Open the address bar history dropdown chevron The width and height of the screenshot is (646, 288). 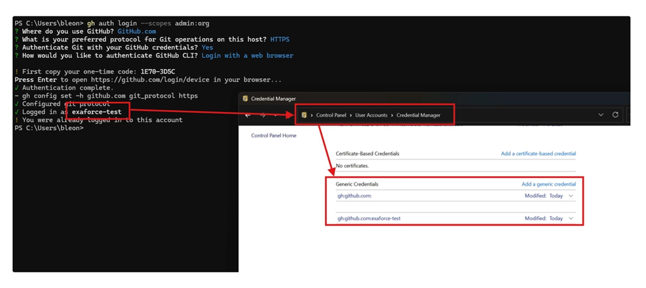click(601, 115)
